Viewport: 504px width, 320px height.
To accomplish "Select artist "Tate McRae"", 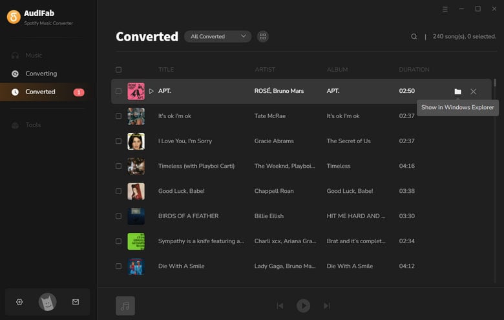I will point(269,116).
